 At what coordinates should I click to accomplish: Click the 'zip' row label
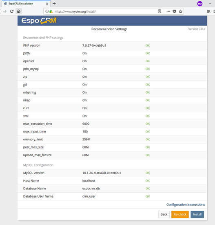25,77
